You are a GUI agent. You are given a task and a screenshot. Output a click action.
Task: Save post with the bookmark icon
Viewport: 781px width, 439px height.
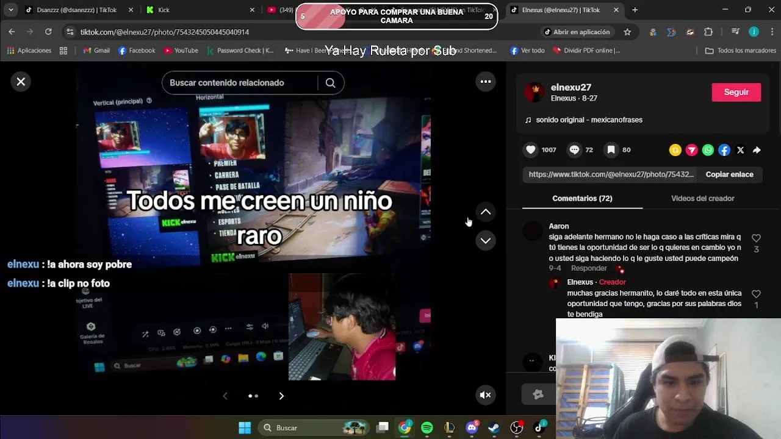pos(611,150)
